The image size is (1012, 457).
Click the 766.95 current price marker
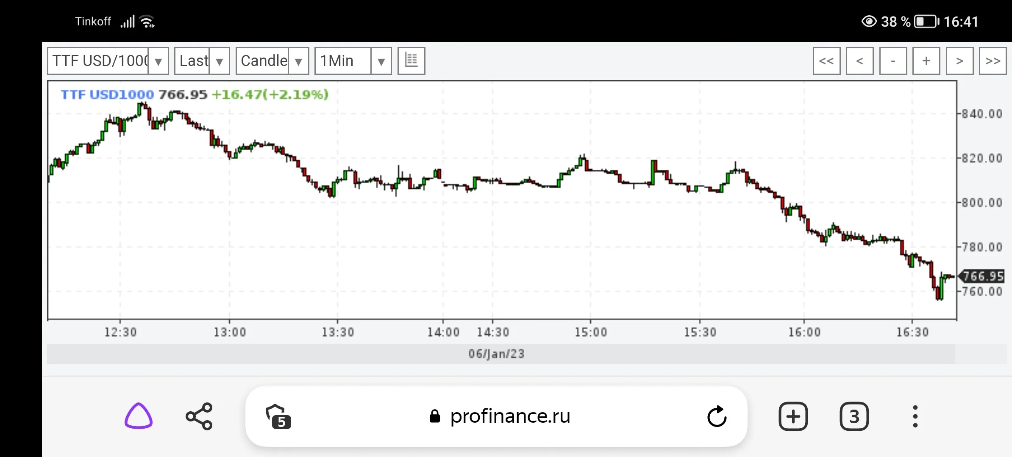pos(981,276)
